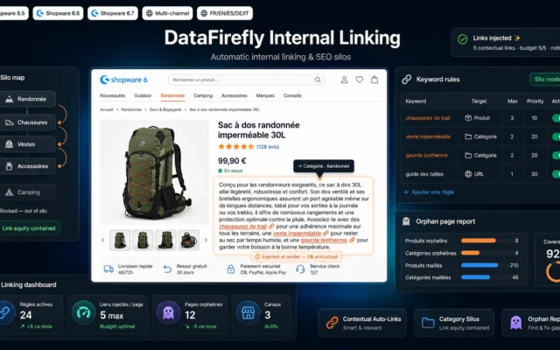Image resolution: width=560 pixels, height=350 pixels.
Task: Show next product thumbnails with right chevron
Action: (206, 240)
